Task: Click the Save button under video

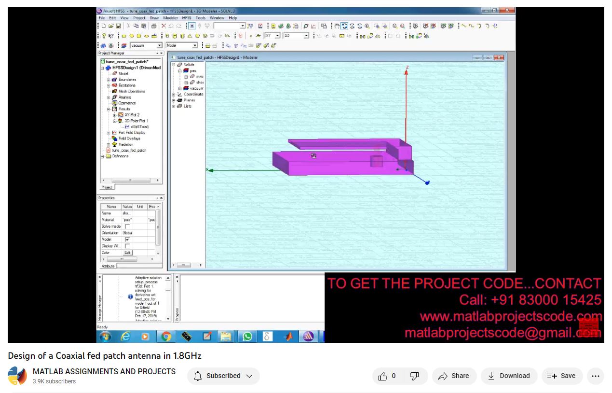Action: pos(562,376)
